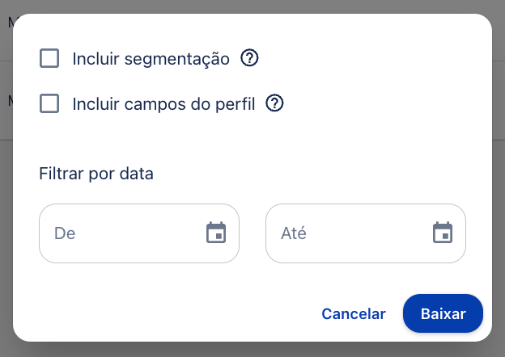Click the Cancelar link

tap(354, 314)
